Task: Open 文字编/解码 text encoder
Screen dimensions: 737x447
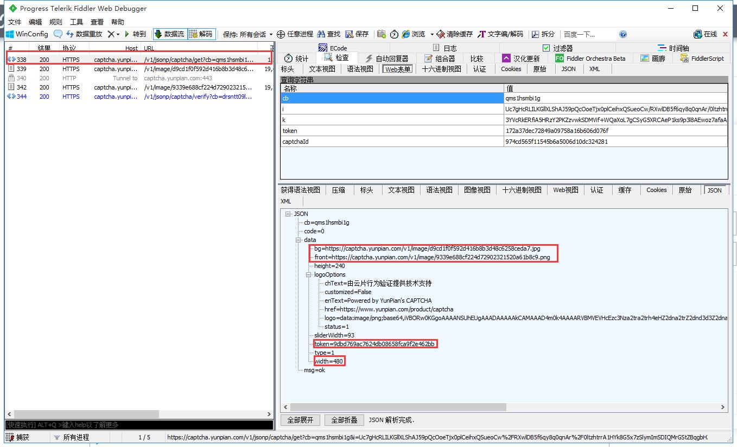Action: coord(500,34)
